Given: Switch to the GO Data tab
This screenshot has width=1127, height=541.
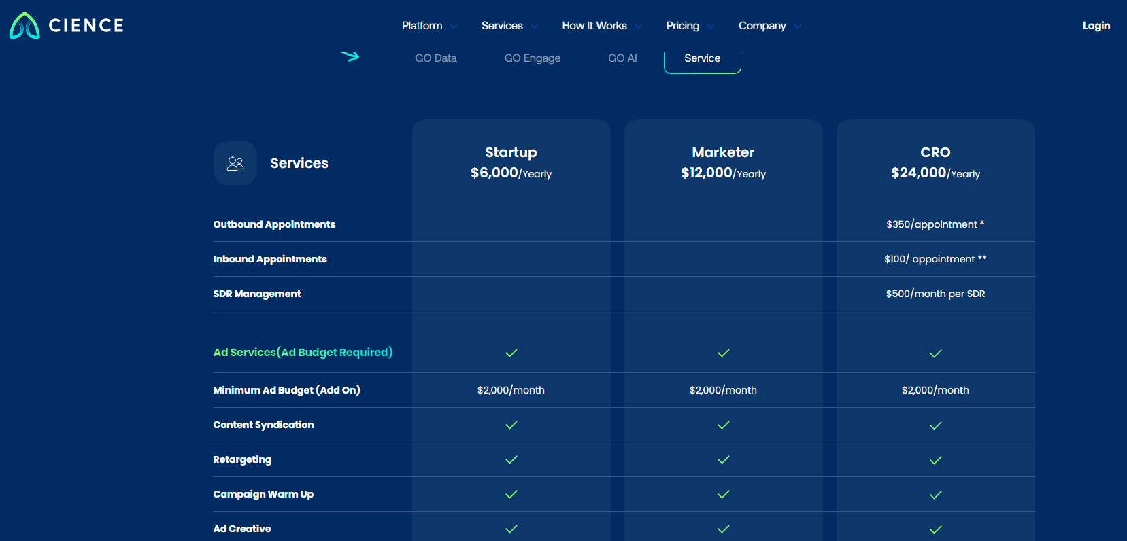Looking at the screenshot, I should coord(436,58).
